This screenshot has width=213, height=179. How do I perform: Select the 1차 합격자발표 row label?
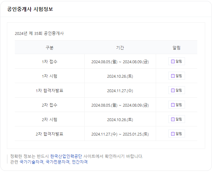coord(50,91)
